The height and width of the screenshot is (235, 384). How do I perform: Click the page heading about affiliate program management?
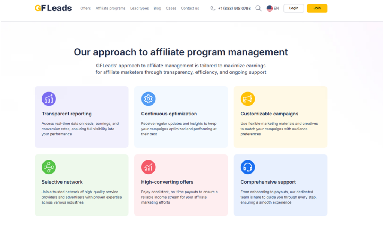181,52
